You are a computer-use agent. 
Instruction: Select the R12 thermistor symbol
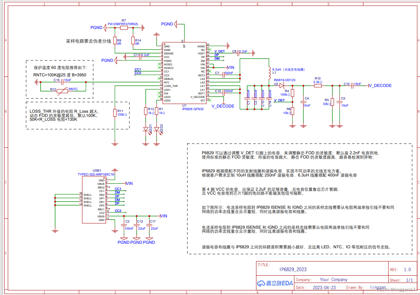point(63,91)
